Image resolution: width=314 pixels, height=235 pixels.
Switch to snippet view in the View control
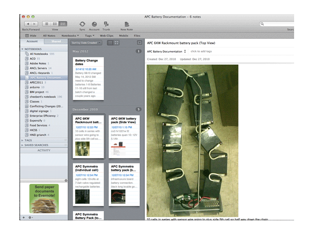click(54, 24)
